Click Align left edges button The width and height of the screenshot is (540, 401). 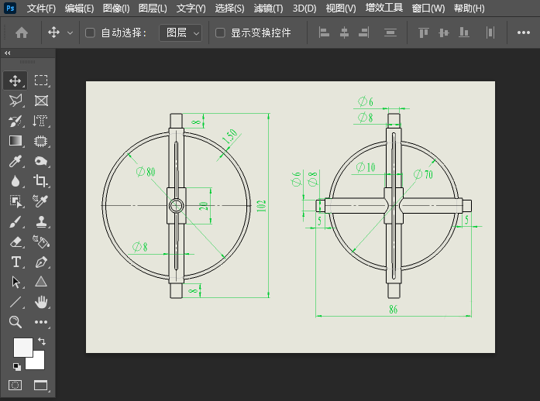point(324,33)
